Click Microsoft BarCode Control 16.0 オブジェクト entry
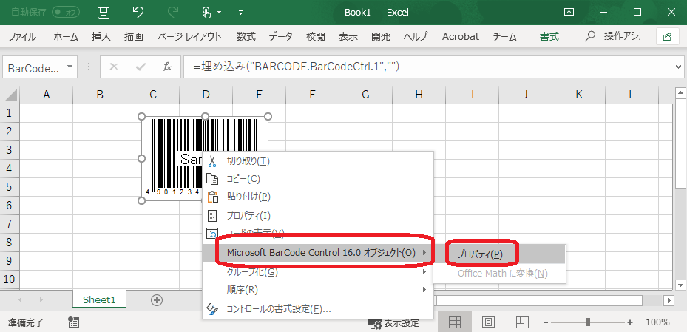 (321, 252)
